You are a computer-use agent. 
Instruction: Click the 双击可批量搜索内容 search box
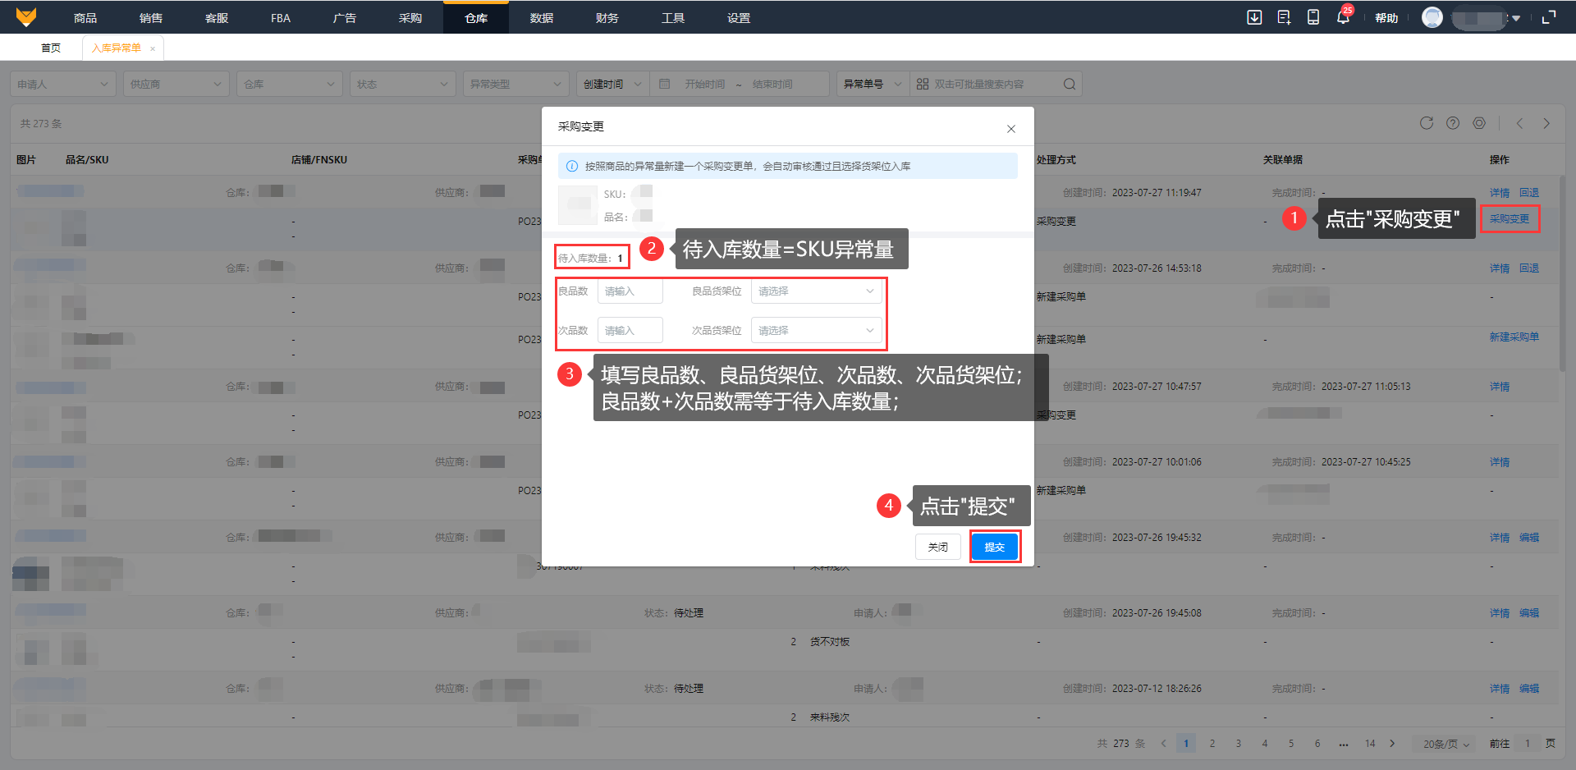(996, 84)
